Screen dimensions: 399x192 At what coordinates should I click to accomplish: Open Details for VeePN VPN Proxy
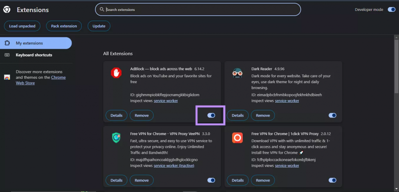(117, 180)
